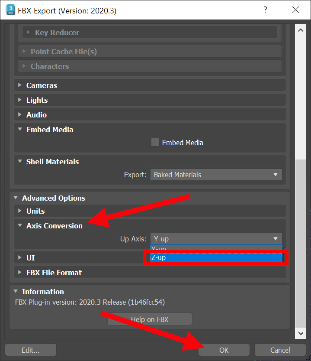
Task: Click the FBX Export application icon in title bar
Action: (10, 10)
